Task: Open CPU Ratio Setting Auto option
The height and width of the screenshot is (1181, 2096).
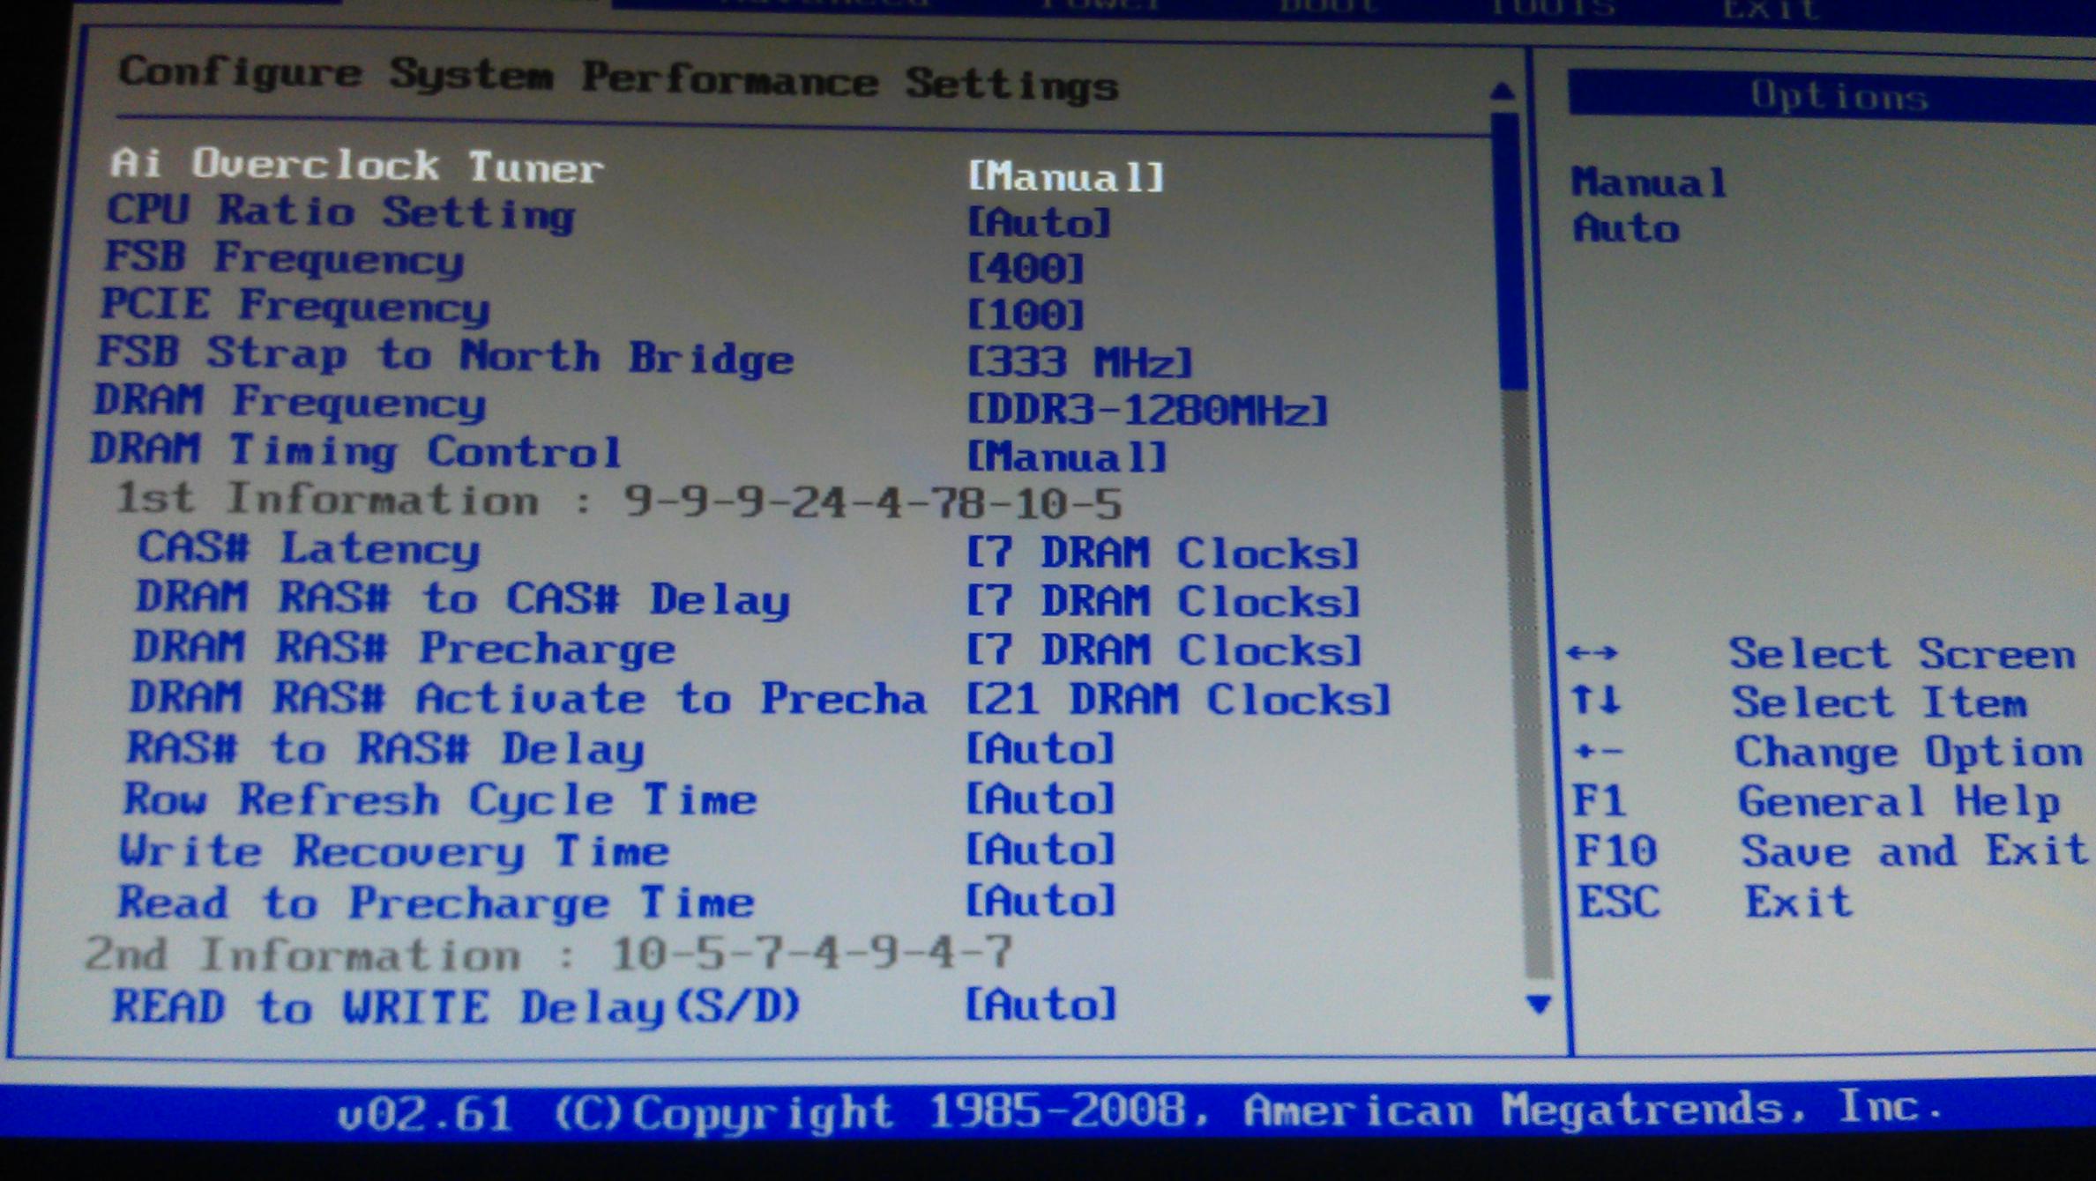Action: click(1039, 223)
